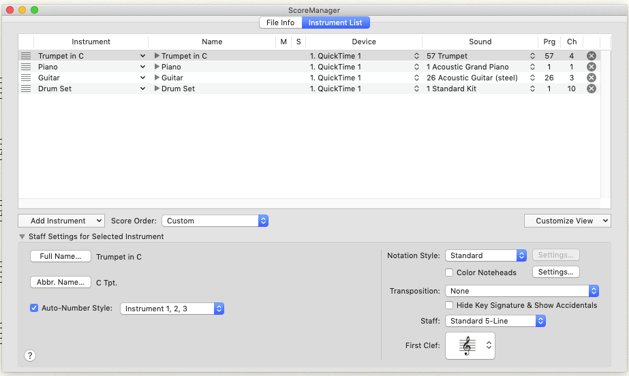Select the Instrument List tab
This screenshot has height=376, width=629.
[x=336, y=22]
